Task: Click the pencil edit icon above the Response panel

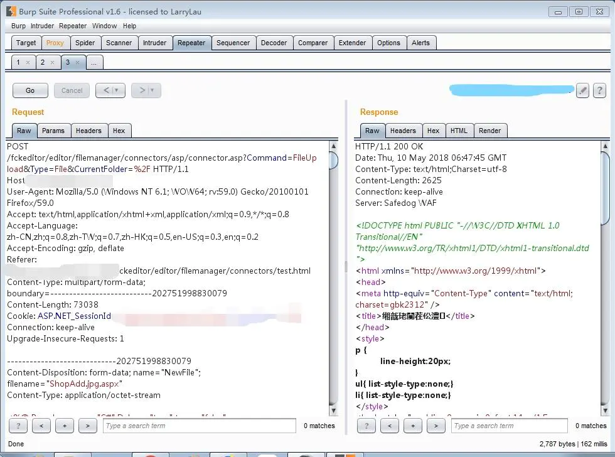Action: pos(582,90)
